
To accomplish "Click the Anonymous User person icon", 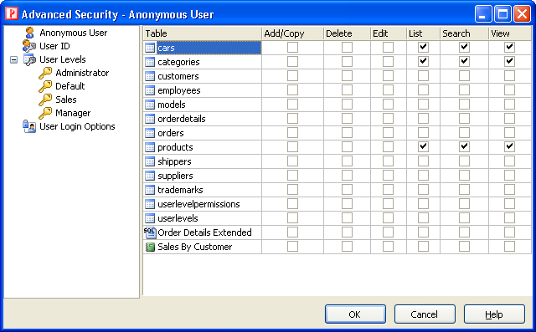I will click(x=30, y=33).
